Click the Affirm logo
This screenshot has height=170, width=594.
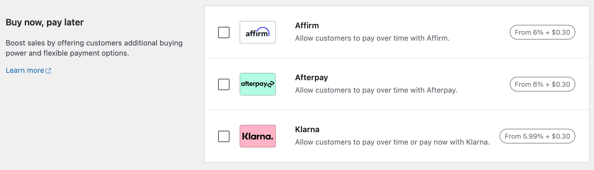pyautogui.click(x=257, y=32)
